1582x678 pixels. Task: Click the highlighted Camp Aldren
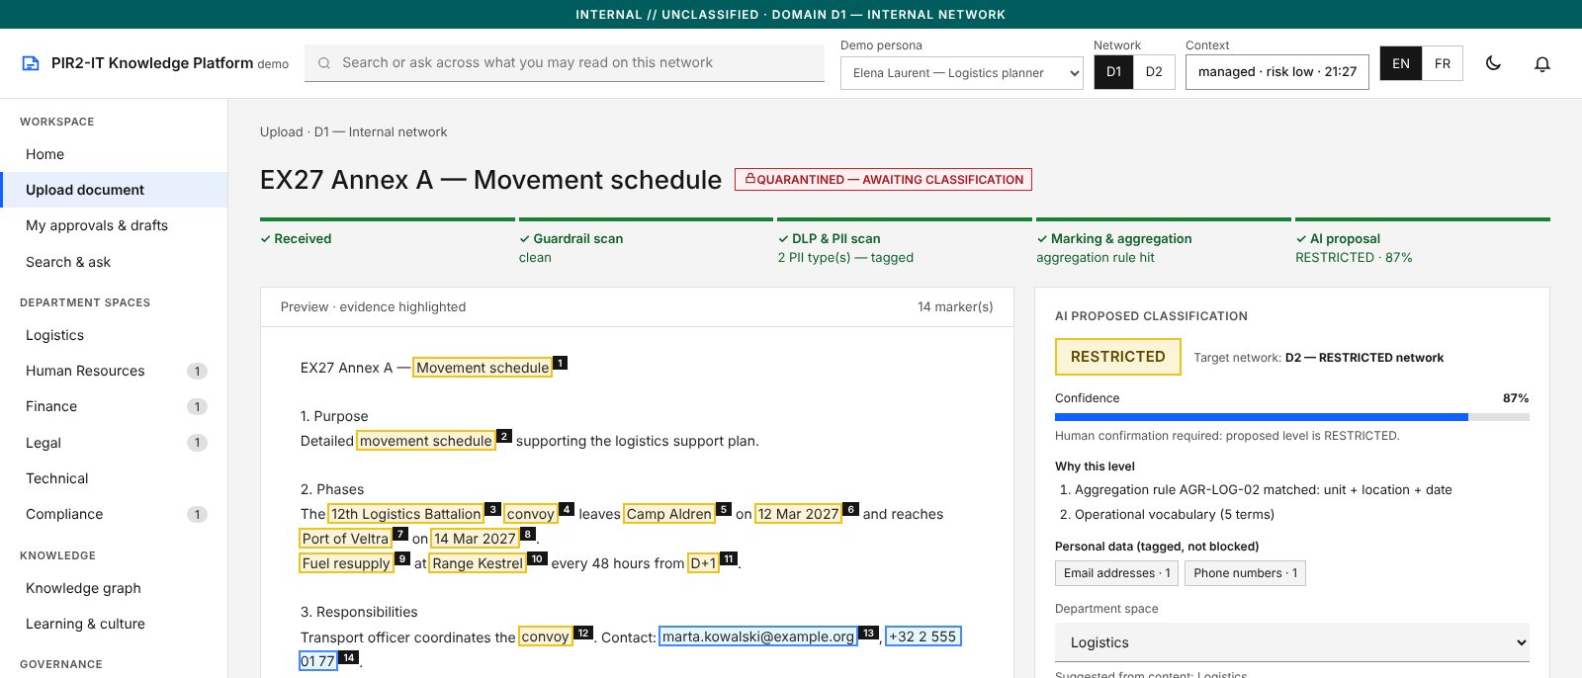[669, 514]
